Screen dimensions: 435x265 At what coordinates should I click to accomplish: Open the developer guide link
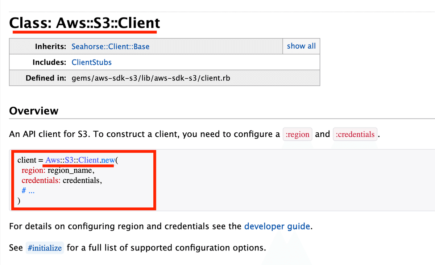277,226
